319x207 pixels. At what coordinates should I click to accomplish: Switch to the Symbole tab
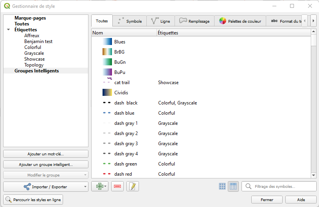(130, 21)
